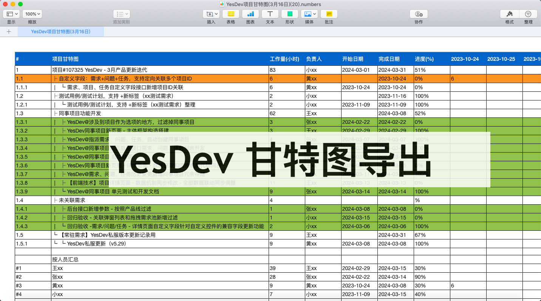Open the 100% zoom dropdown
The width and height of the screenshot is (541, 301).
(32, 14)
